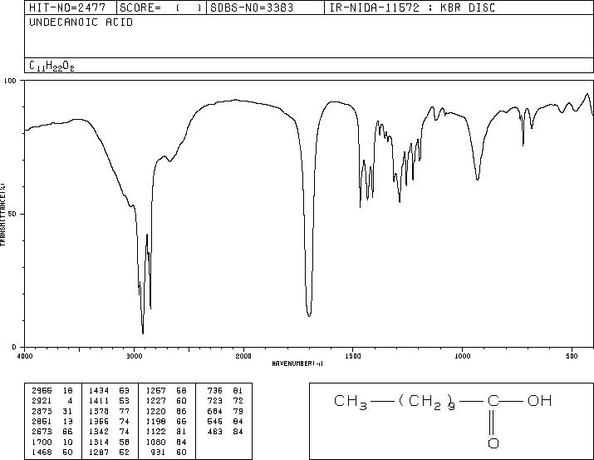594x460 pixels.
Task: Select peak table entry 1267
Action: pos(166,390)
